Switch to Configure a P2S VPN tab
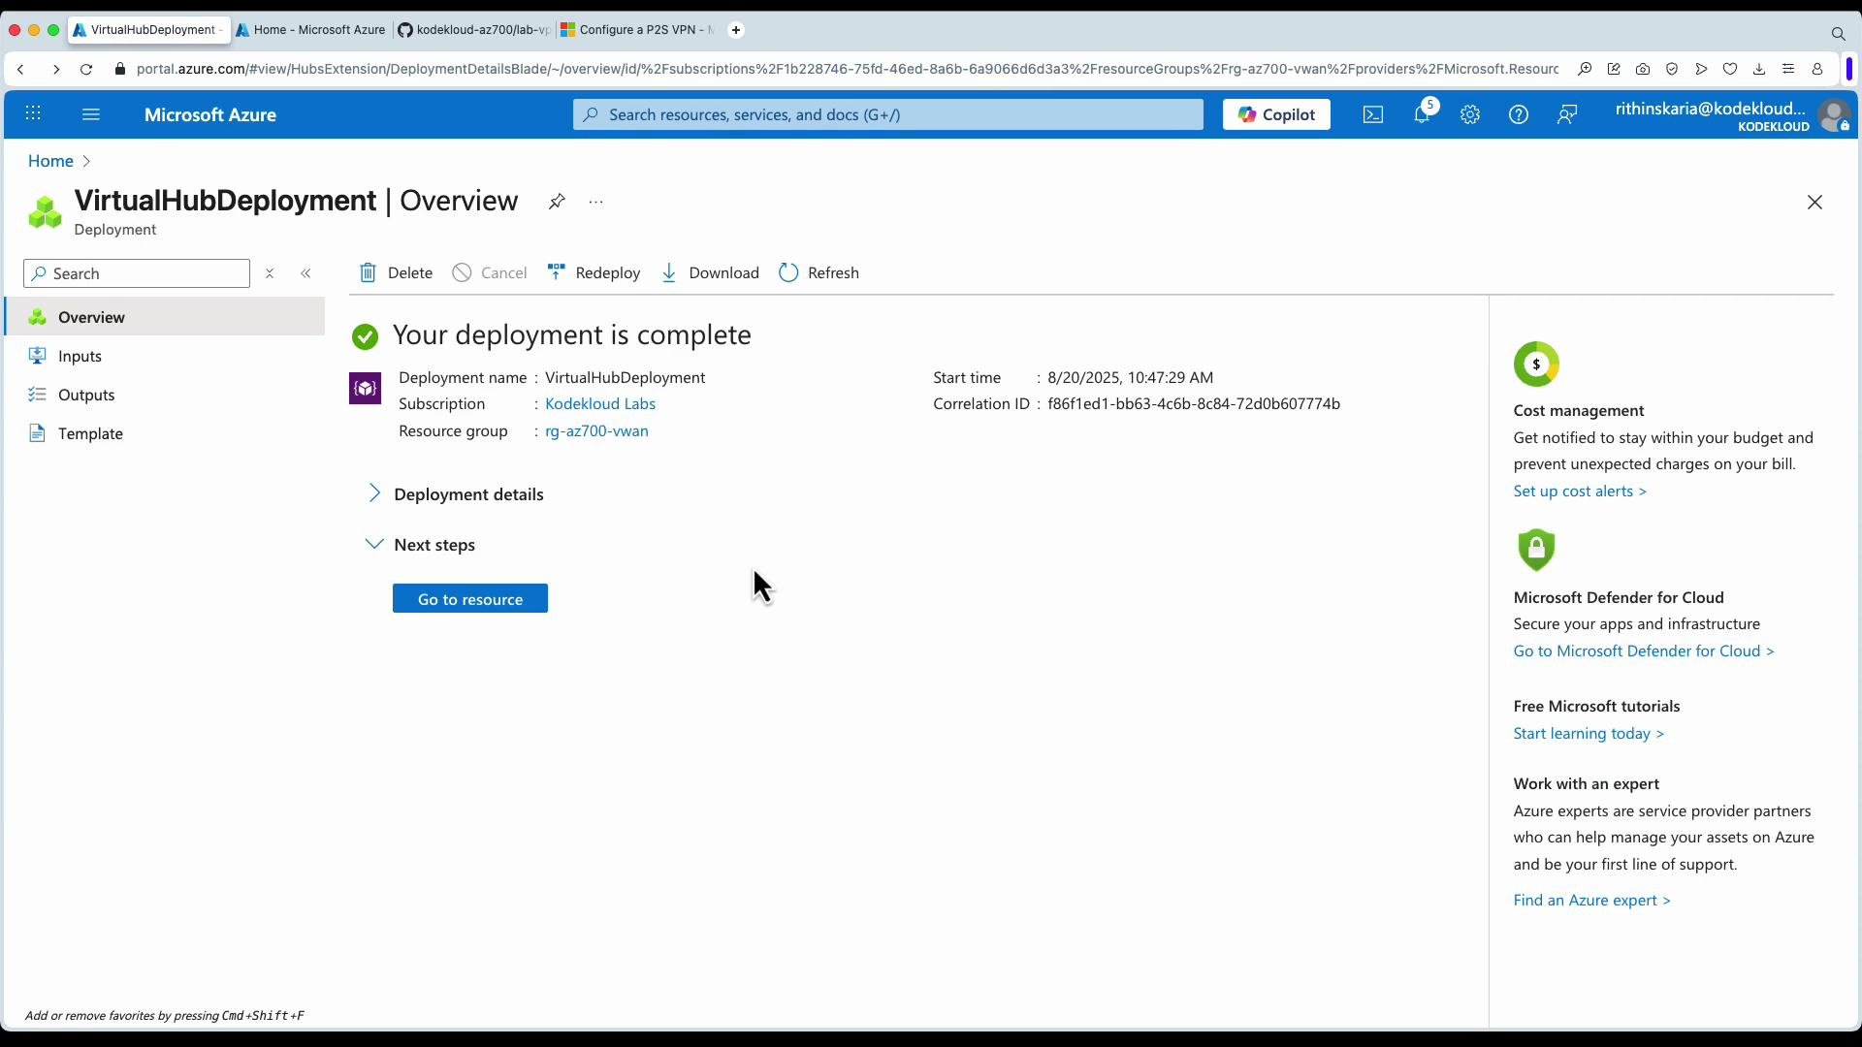This screenshot has height=1047, width=1862. (x=636, y=30)
